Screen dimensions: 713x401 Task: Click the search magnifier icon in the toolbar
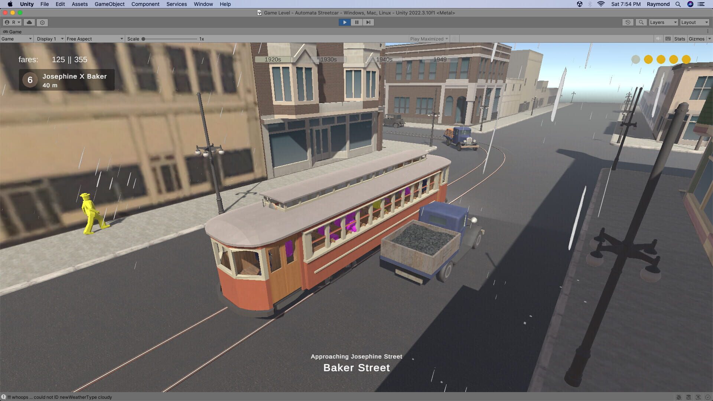[x=641, y=22]
